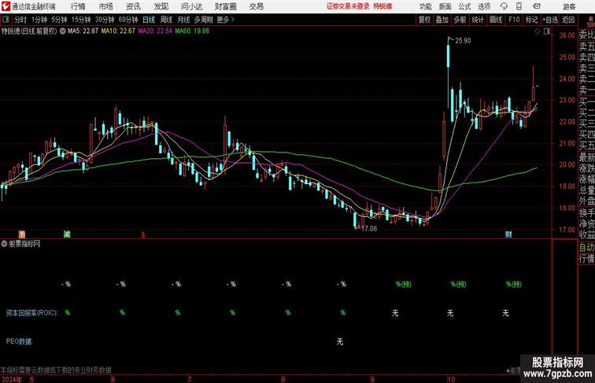595x383 pixels.
Task: Click the 17.06 low price label
Action: pos(369,229)
